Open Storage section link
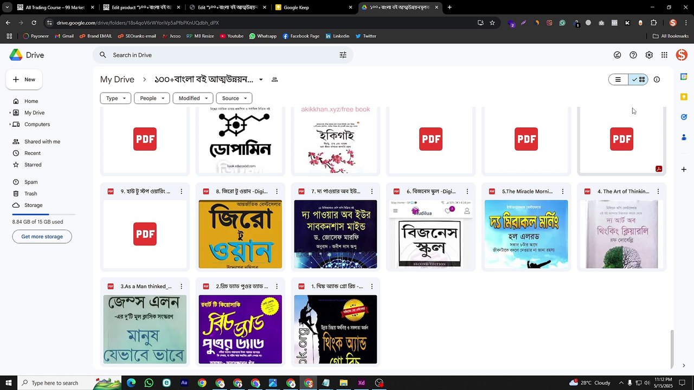 (x=33, y=205)
